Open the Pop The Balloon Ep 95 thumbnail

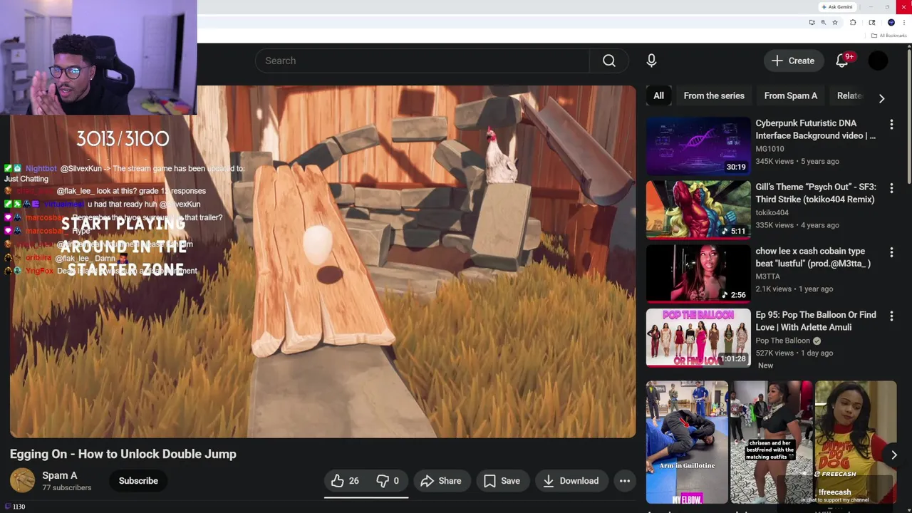click(x=698, y=338)
